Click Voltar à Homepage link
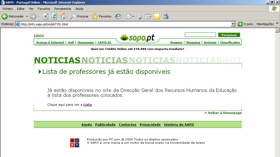The image size is (280, 157). [223, 113]
